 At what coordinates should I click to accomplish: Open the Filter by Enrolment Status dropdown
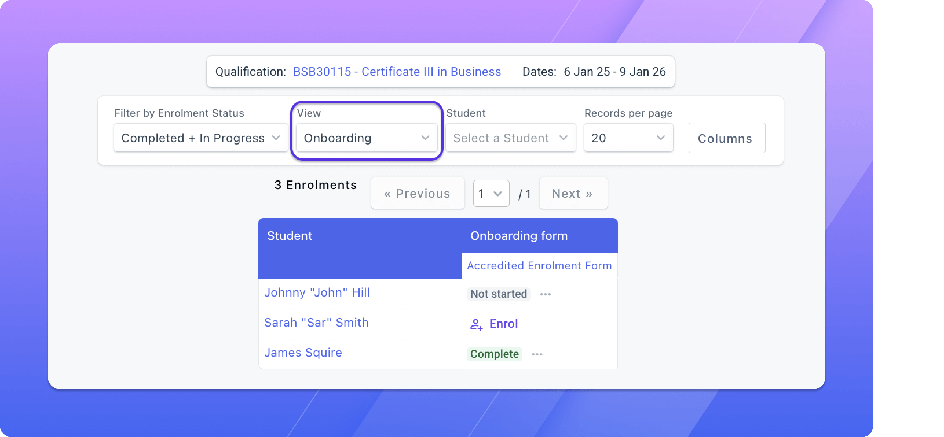[200, 138]
